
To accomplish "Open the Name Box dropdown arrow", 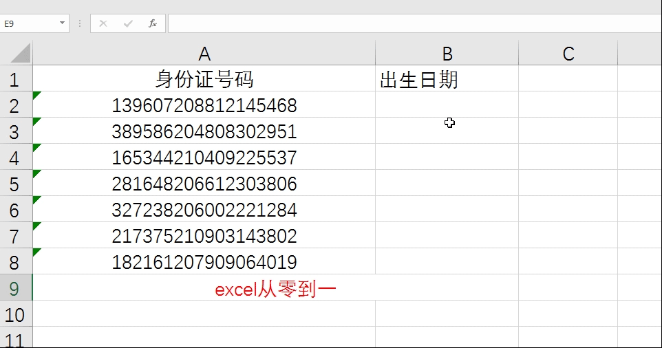I will pos(62,23).
